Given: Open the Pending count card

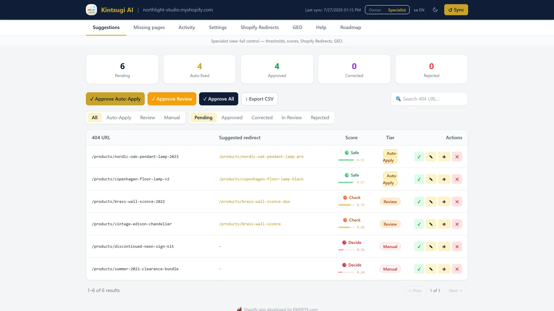Looking at the screenshot, I should [122, 69].
